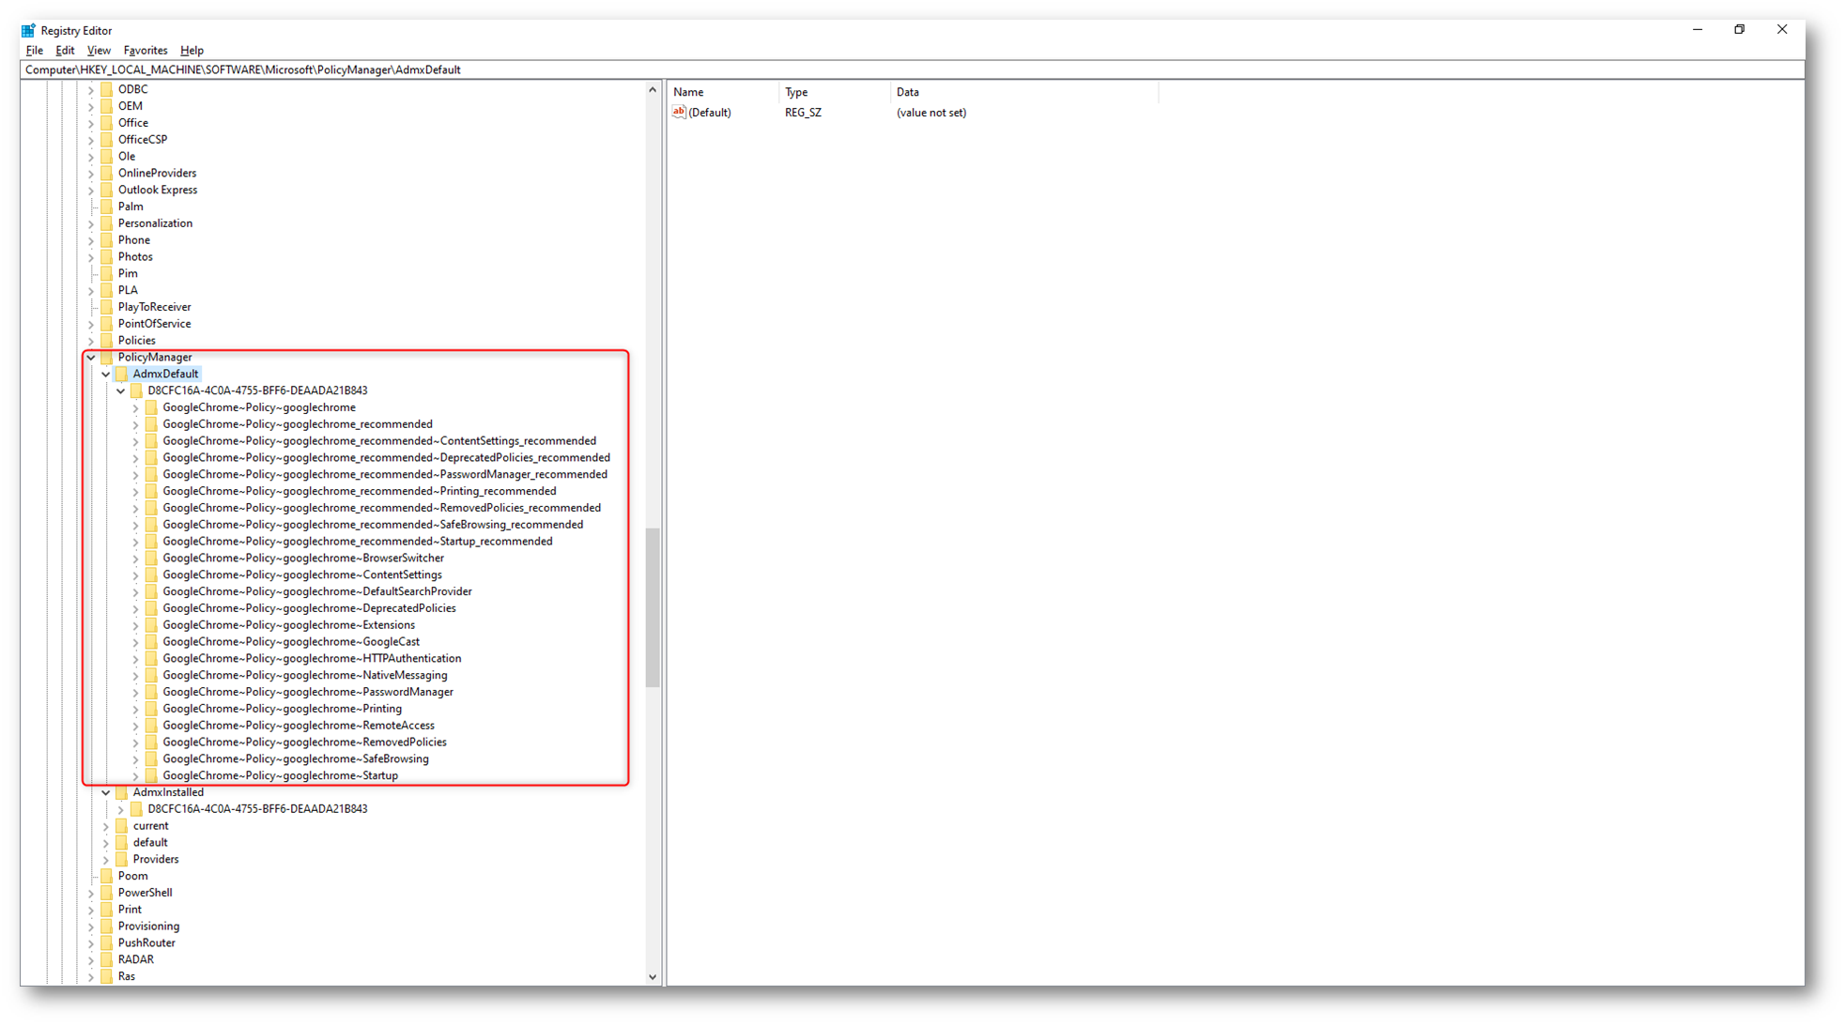Screen dimensions: 1845x1026
Task: Select the Outlook Express folder icon
Action: pos(107,190)
